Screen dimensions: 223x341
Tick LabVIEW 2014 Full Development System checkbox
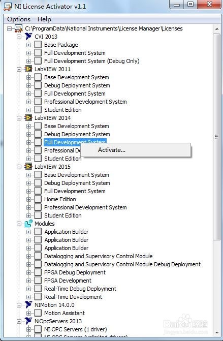[38, 142]
